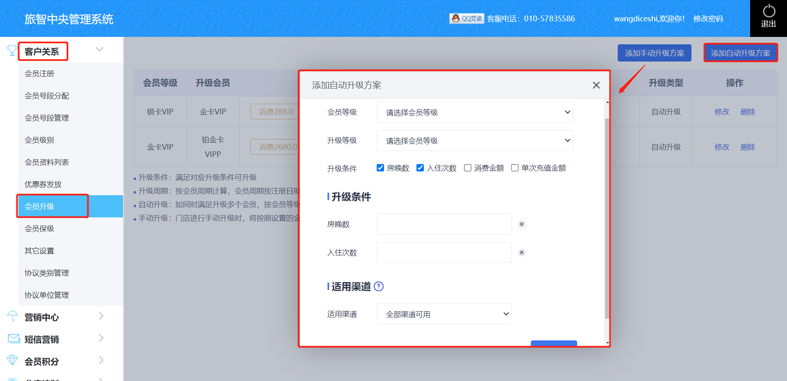
Task: Click 修改 in the 金卡VIP to 铂金卡 row
Action: [722, 147]
